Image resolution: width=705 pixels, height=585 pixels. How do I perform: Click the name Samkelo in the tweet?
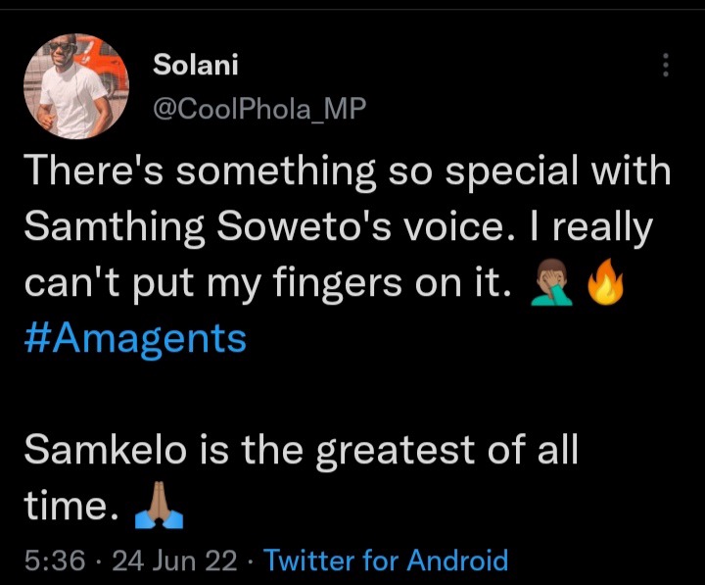coord(105,450)
